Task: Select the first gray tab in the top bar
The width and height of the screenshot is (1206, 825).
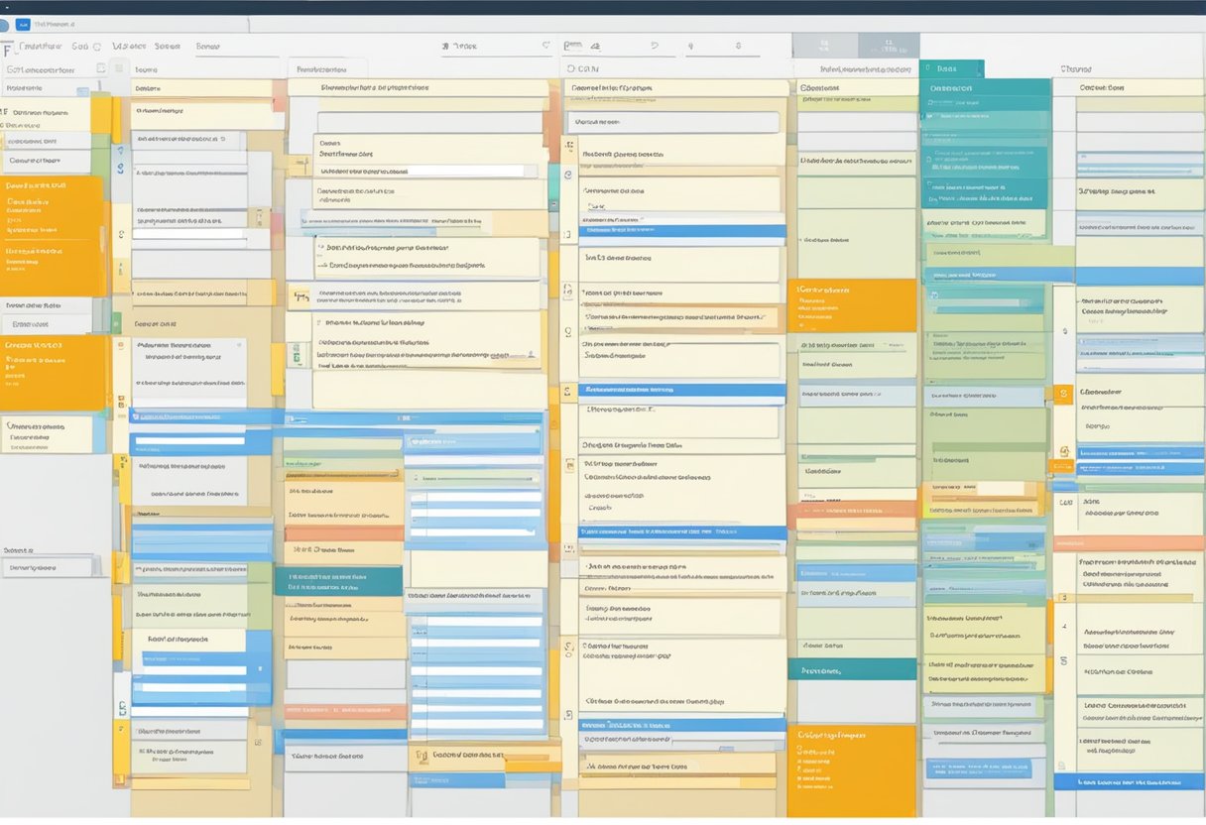Action: pos(824,46)
